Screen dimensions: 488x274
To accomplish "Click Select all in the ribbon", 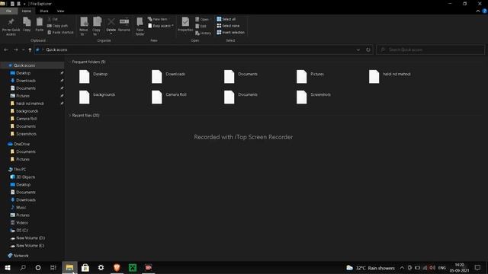I will pos(226,19).
